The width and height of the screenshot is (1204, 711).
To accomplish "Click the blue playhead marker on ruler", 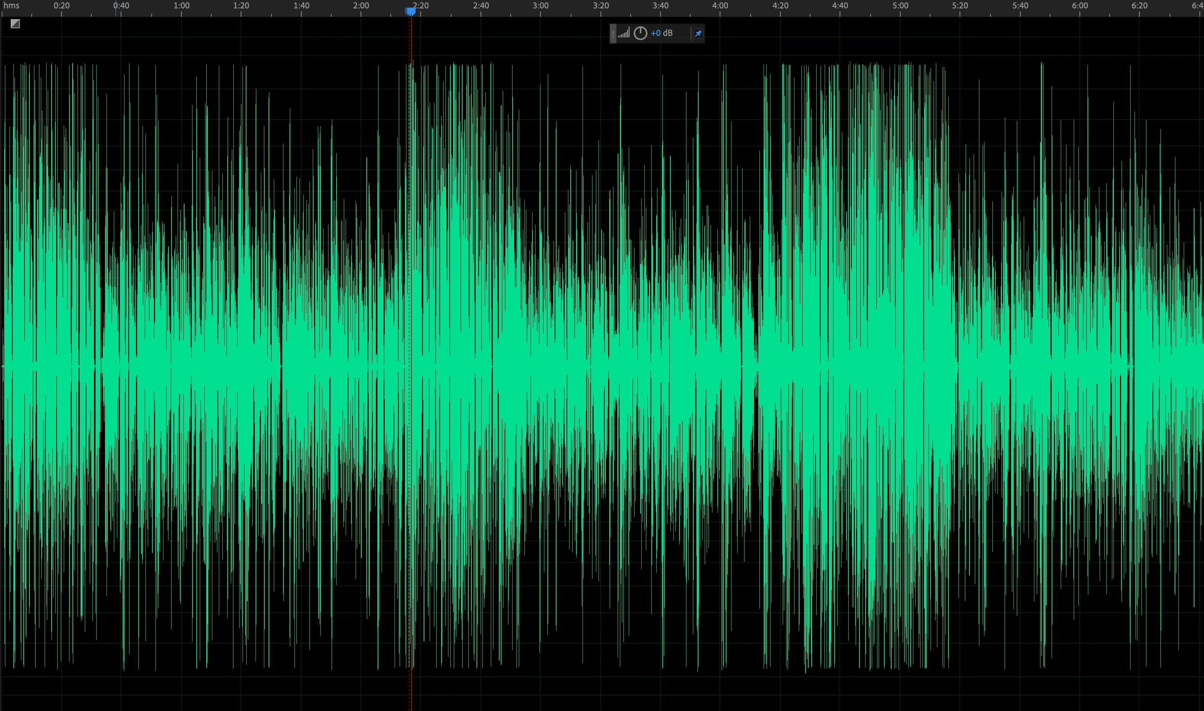I will [410, 11].
